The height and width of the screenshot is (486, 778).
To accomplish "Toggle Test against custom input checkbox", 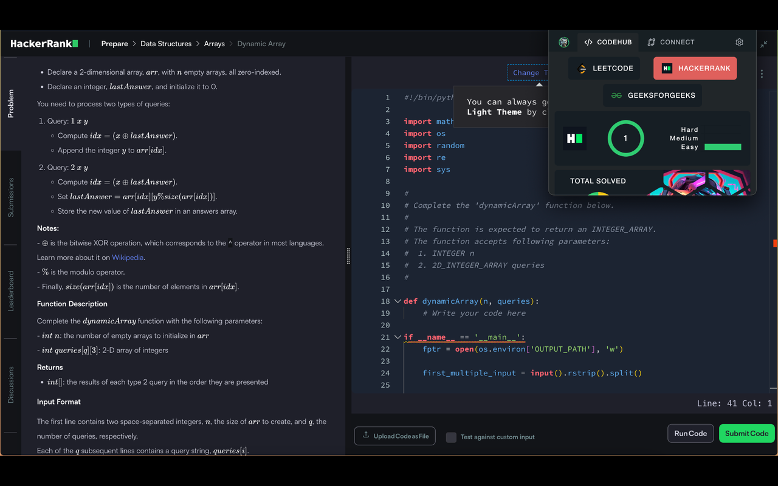I will (x=451, y=437).
